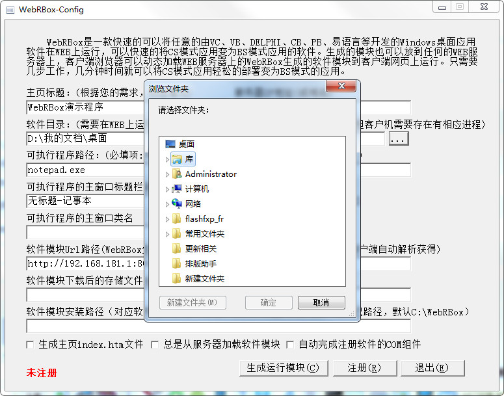This screenshot has height=396, width=504.
Task: Toggle 总是从服务器加载软件模块 checkbox
Action: pos(155,345)
